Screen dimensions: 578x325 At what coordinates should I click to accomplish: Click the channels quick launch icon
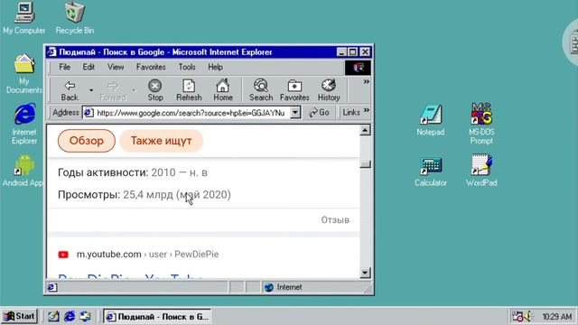coord(85,316)
